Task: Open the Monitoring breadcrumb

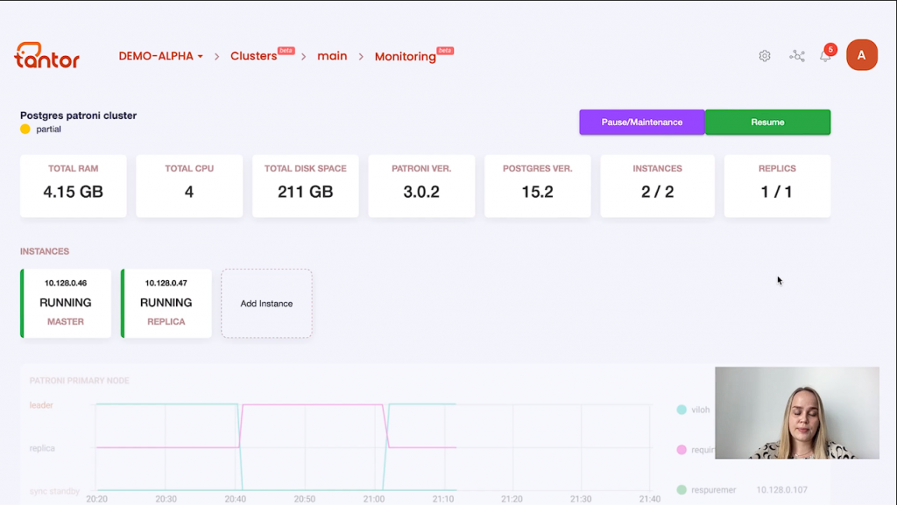Action: (405, 57)
